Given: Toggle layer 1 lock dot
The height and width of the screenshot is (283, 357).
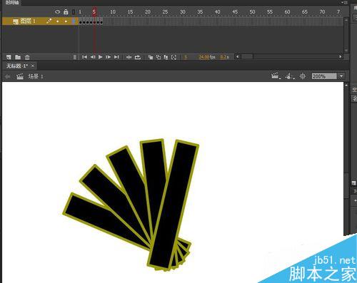Looking at the screenshot, I should click(66, 21).
